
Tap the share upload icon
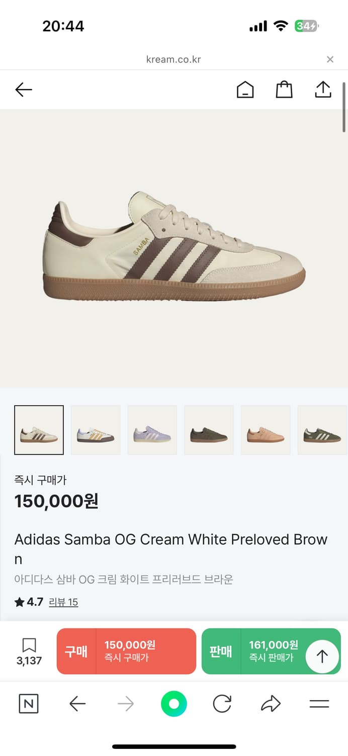(x=323, y=90)
